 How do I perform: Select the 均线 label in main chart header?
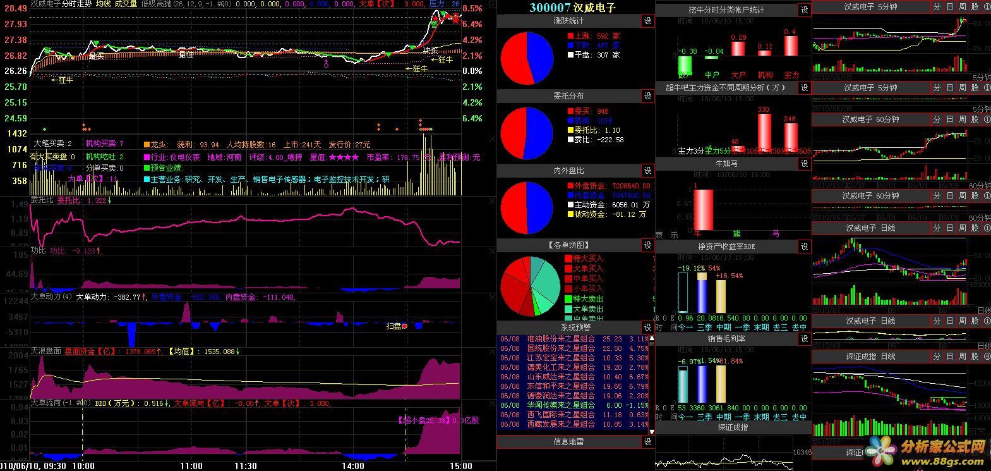coord(103,4)
